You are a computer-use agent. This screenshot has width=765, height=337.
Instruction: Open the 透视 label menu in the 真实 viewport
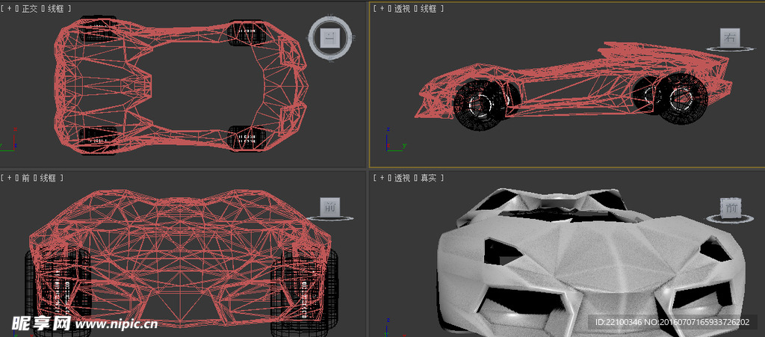403,178
